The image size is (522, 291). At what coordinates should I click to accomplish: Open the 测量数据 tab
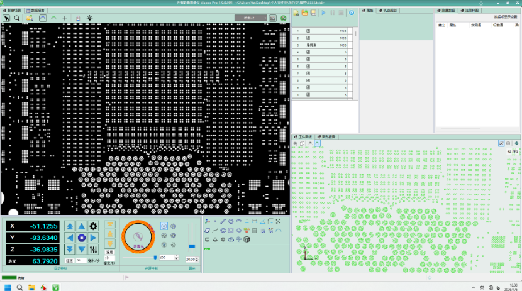[x=447, y=11]
